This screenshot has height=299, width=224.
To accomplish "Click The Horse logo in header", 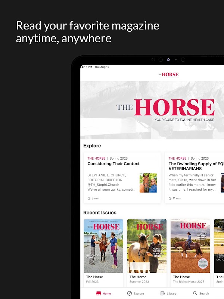I will (x=168, y=74).
